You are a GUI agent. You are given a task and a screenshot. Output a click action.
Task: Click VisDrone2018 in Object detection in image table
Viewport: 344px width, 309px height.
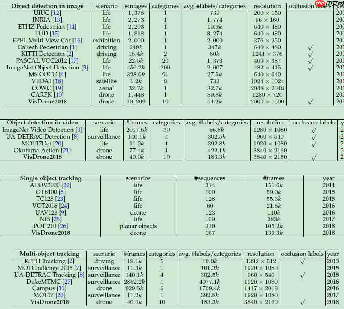coord(47,102)
